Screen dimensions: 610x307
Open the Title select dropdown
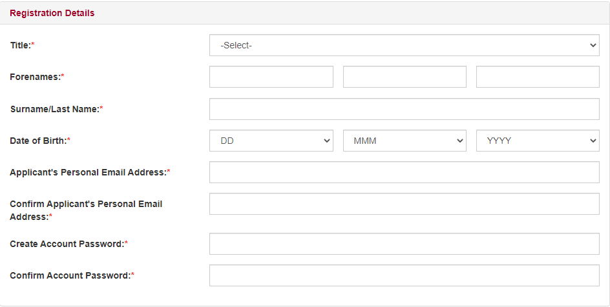pos(404,46)
